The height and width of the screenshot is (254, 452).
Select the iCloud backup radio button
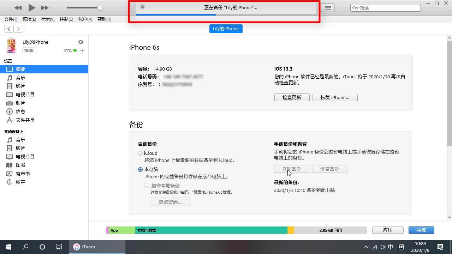tap(140, 153)
